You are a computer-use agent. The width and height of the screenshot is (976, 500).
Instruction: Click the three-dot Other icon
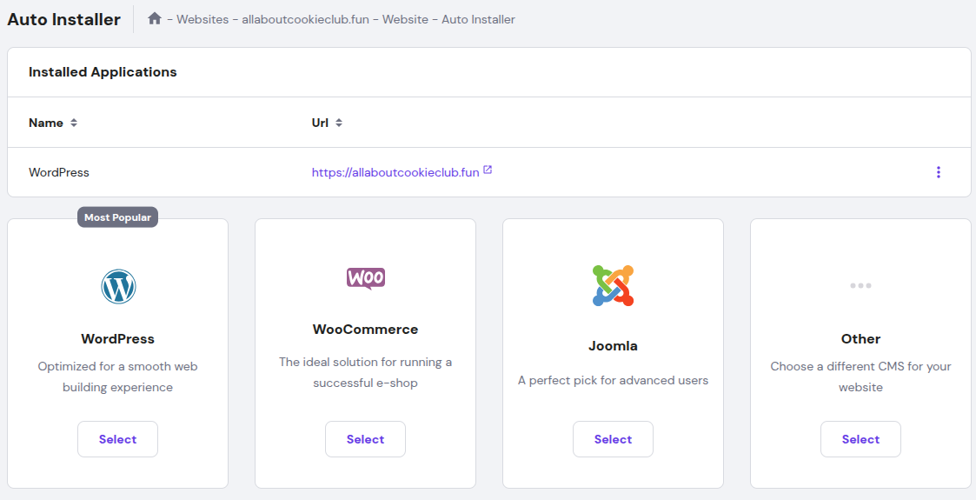tap(860, 285)
